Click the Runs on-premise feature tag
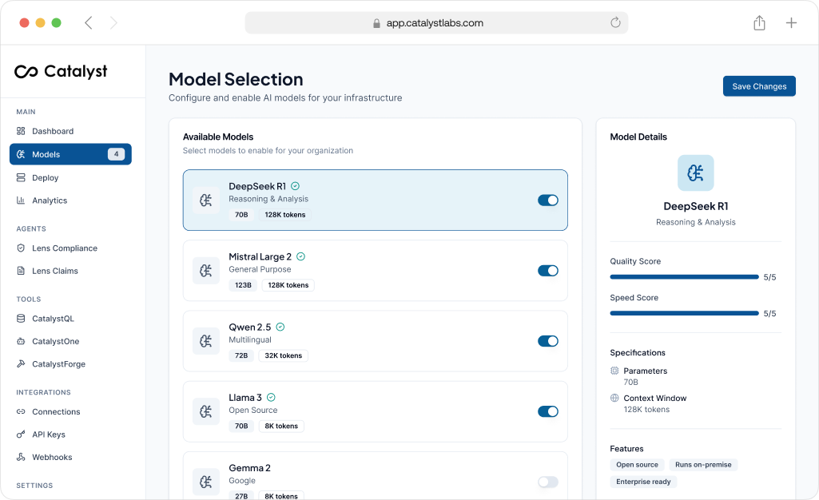 tap(703, 465)
